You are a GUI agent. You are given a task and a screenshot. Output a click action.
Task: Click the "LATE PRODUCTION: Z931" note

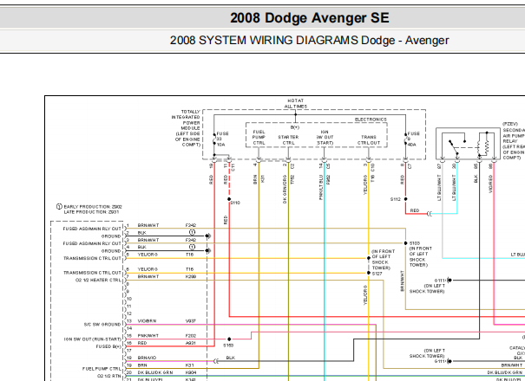(91, 212)
